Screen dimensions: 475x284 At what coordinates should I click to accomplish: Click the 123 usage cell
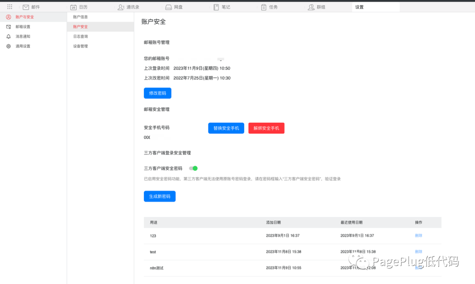coord(153,236)
